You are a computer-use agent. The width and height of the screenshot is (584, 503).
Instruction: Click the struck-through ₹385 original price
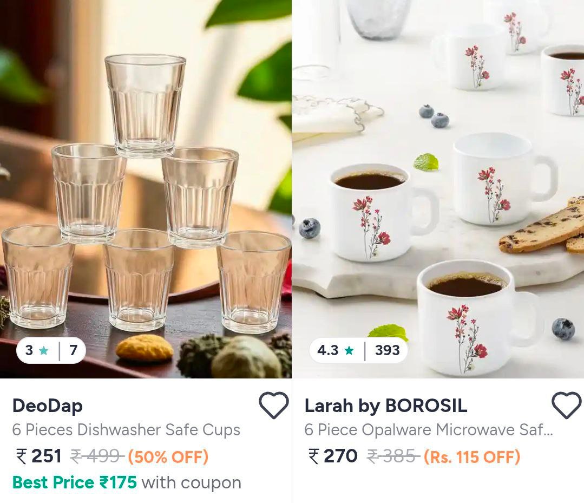pos(393,456)
